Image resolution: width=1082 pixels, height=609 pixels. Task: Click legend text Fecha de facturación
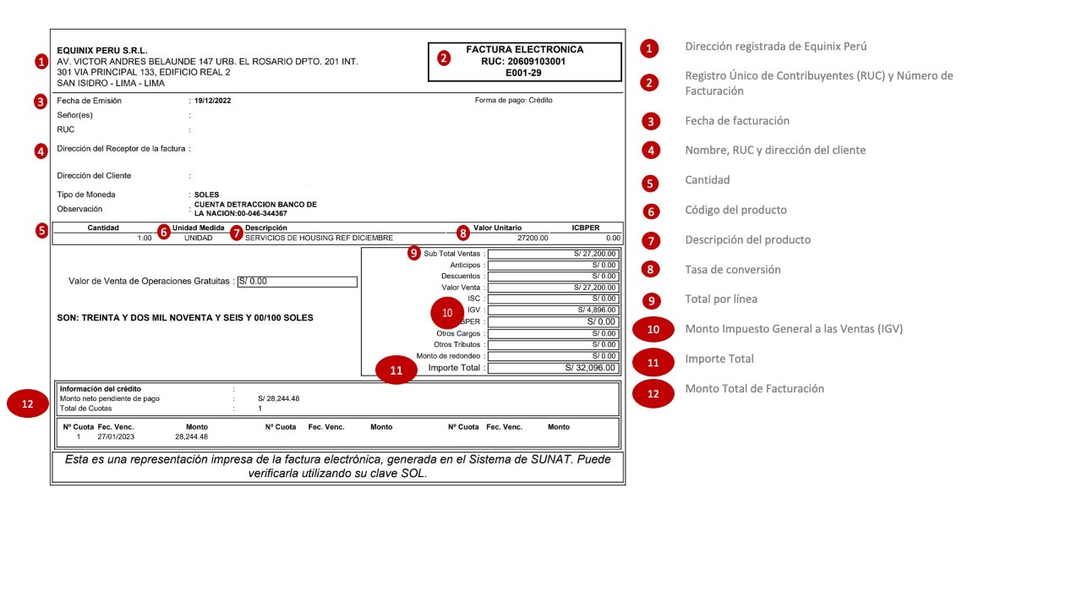pos(737,121)
